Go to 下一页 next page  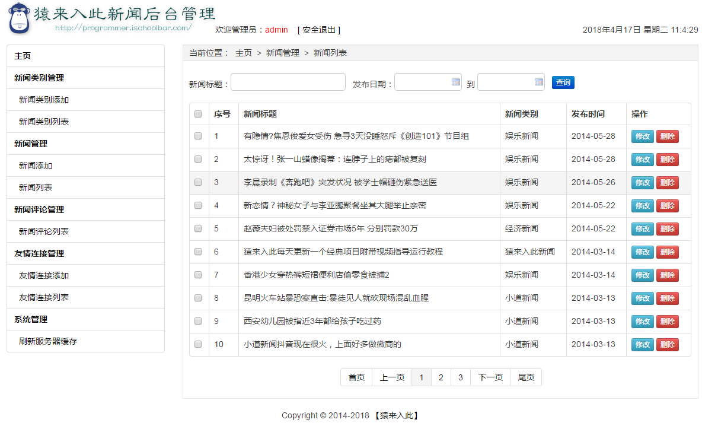pos(490,377)
